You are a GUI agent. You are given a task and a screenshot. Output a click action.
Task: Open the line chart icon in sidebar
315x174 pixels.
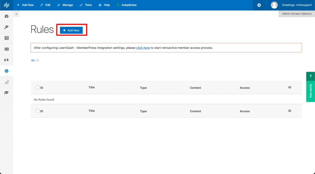click(x=6, y=82)
